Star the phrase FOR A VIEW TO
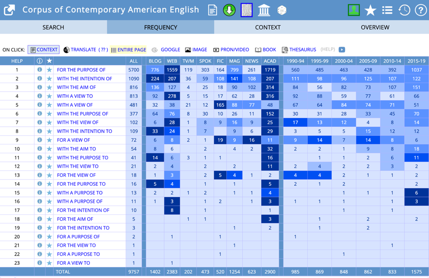 tap(49, 263)
